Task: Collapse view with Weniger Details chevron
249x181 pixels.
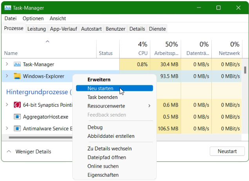Action: (9, 152)
